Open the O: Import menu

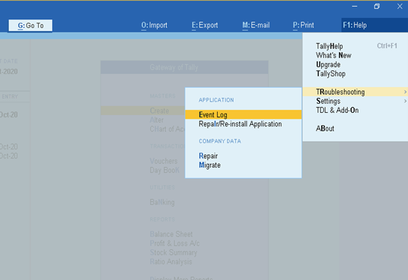click(154, 25)
